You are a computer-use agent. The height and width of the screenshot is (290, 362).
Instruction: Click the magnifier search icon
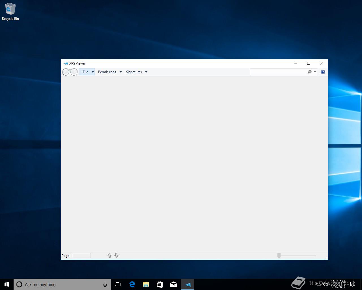pos(309,72)
